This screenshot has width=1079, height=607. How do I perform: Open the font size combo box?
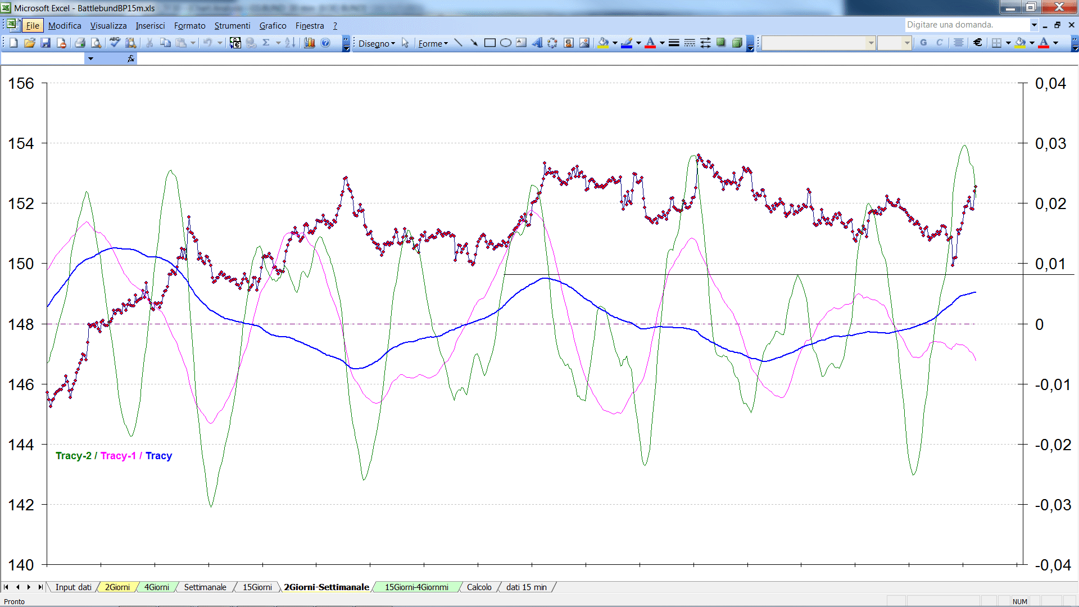(894, 43)
